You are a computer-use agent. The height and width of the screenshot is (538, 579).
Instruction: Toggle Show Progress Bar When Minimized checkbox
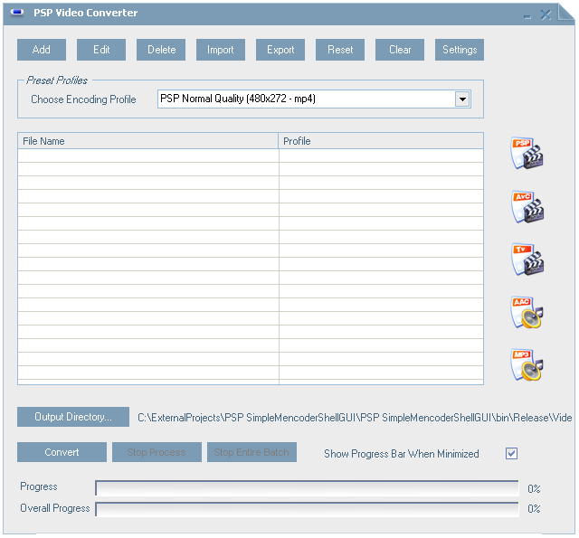[x=511, y=454]
